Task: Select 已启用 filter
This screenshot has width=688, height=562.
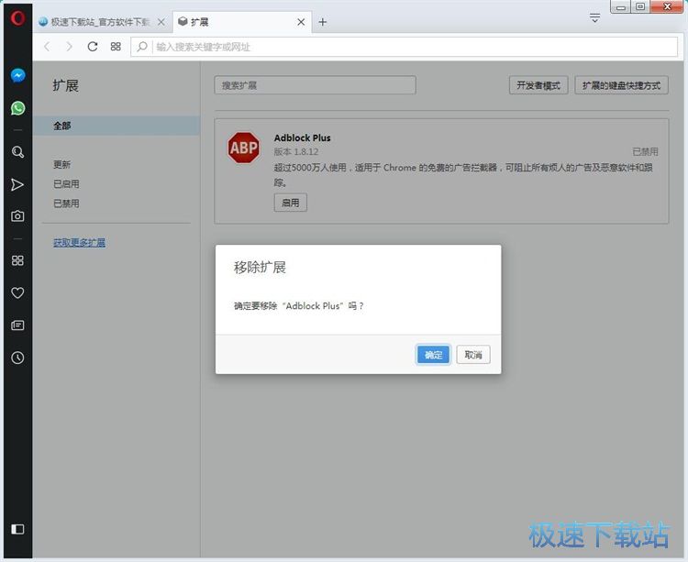Action: click(x=66, y=183)
